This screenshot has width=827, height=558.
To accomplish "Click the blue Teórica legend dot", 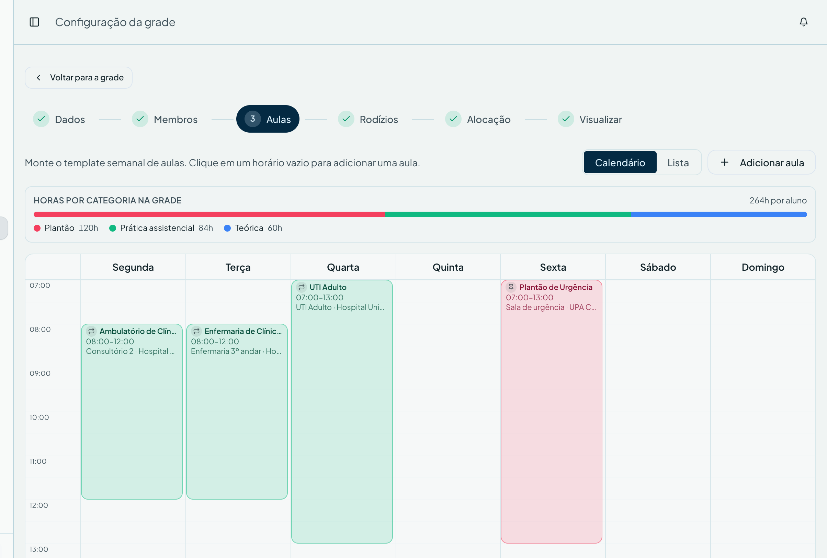I will [227, 228].
